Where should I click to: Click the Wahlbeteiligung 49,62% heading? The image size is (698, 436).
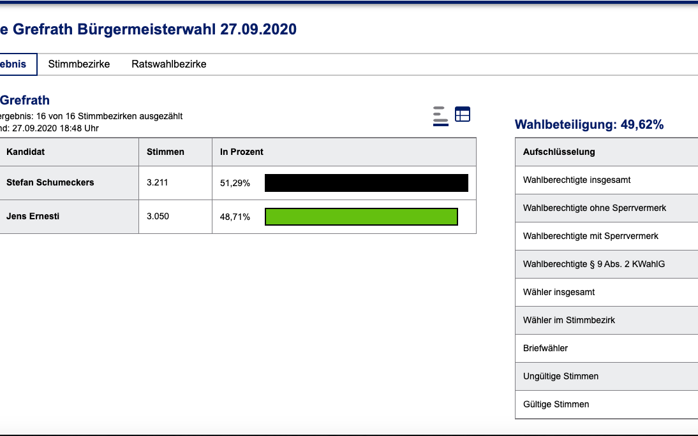[589, 125]
